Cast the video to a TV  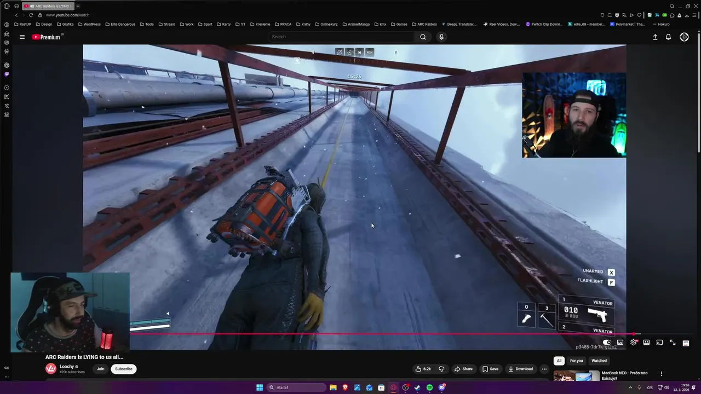pos(659,343)
